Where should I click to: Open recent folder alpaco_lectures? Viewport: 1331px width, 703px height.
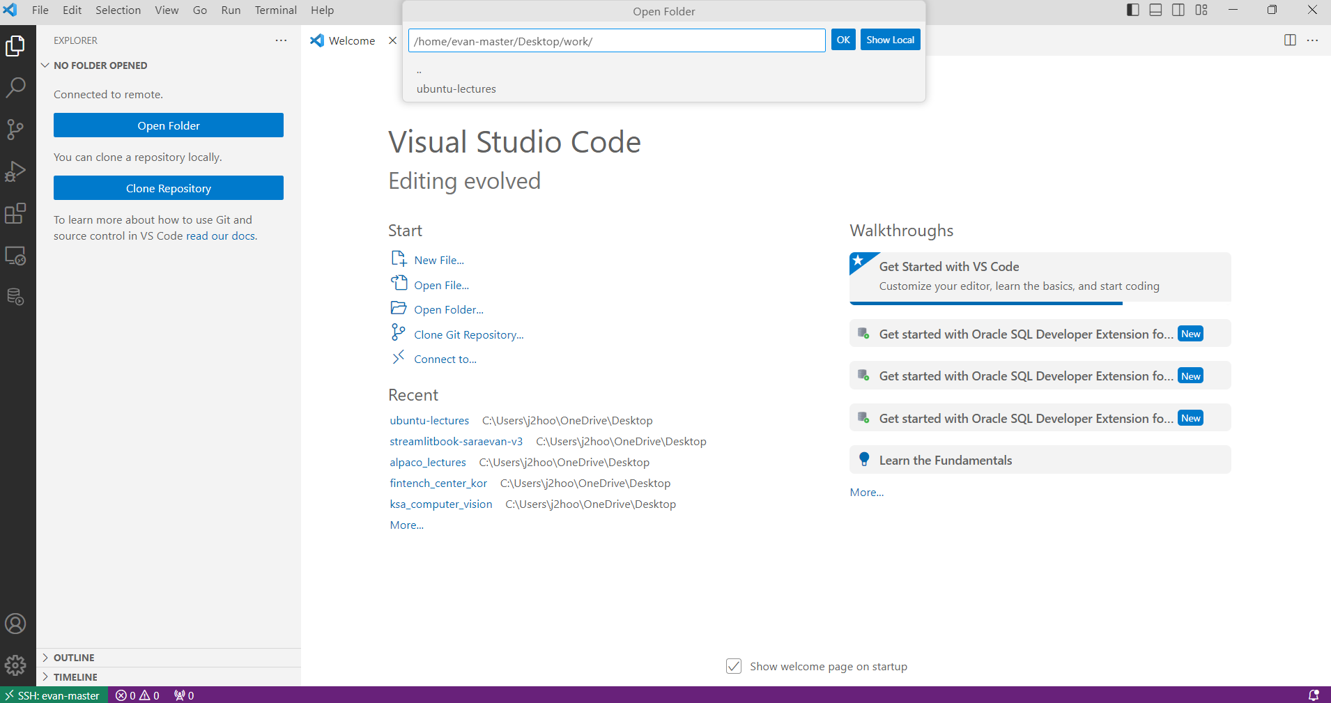click(428, 462)
